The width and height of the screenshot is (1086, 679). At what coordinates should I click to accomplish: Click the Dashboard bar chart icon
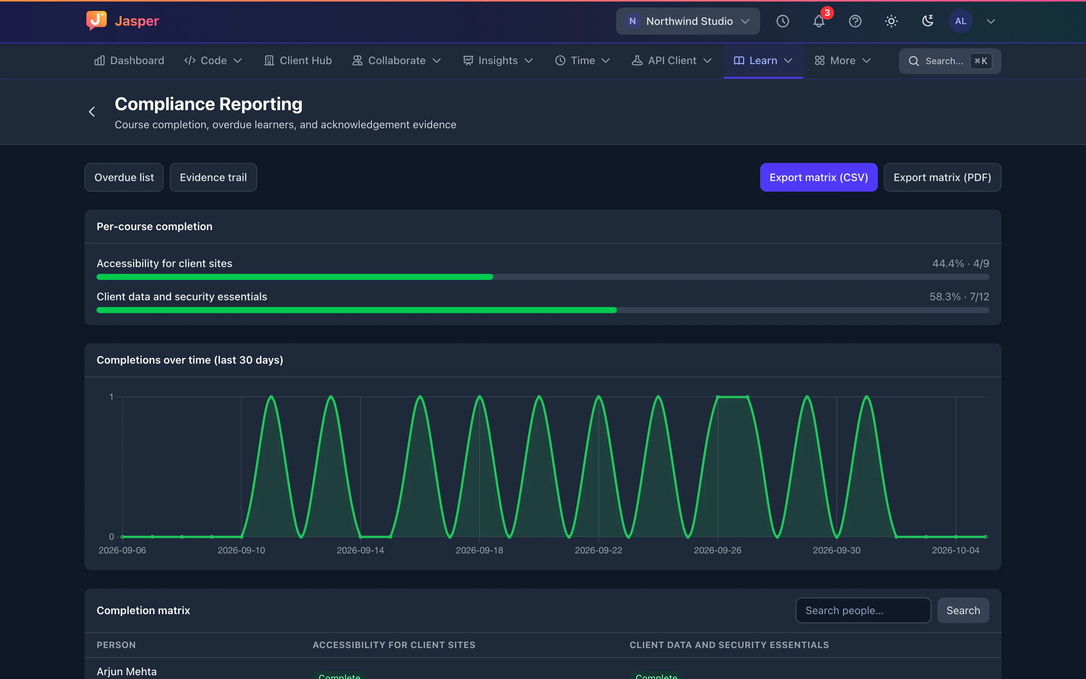[100, 61]
